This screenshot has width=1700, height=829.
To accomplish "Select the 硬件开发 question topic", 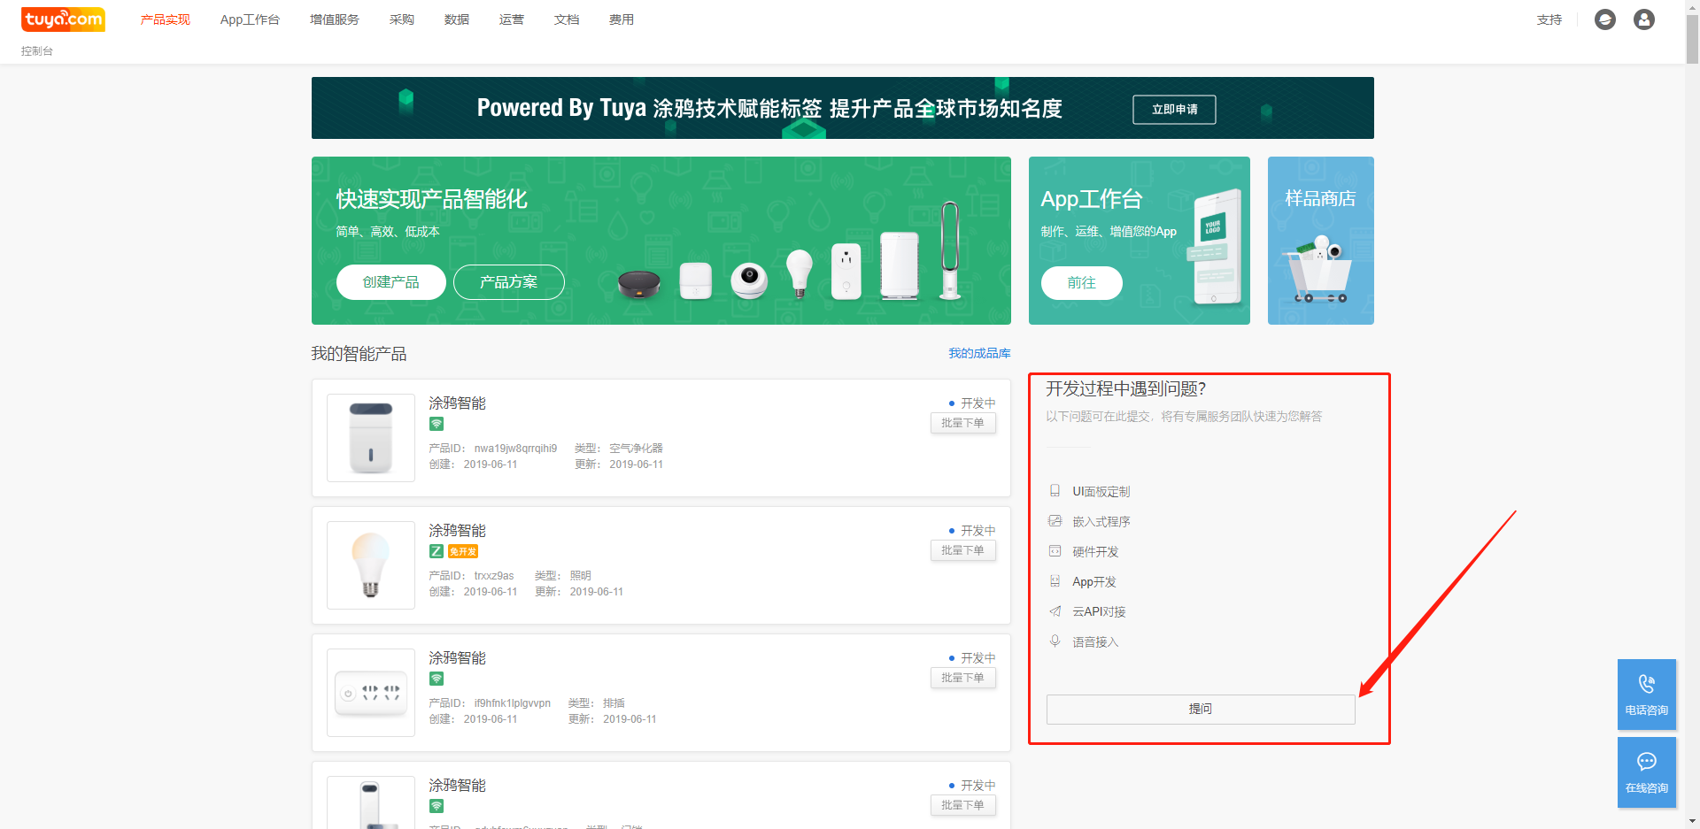I will click(1095, 552).
